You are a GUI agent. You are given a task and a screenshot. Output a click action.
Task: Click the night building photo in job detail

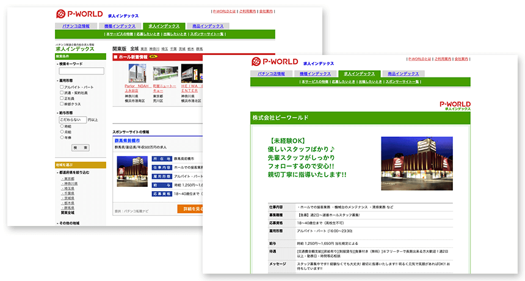point(417,163)
